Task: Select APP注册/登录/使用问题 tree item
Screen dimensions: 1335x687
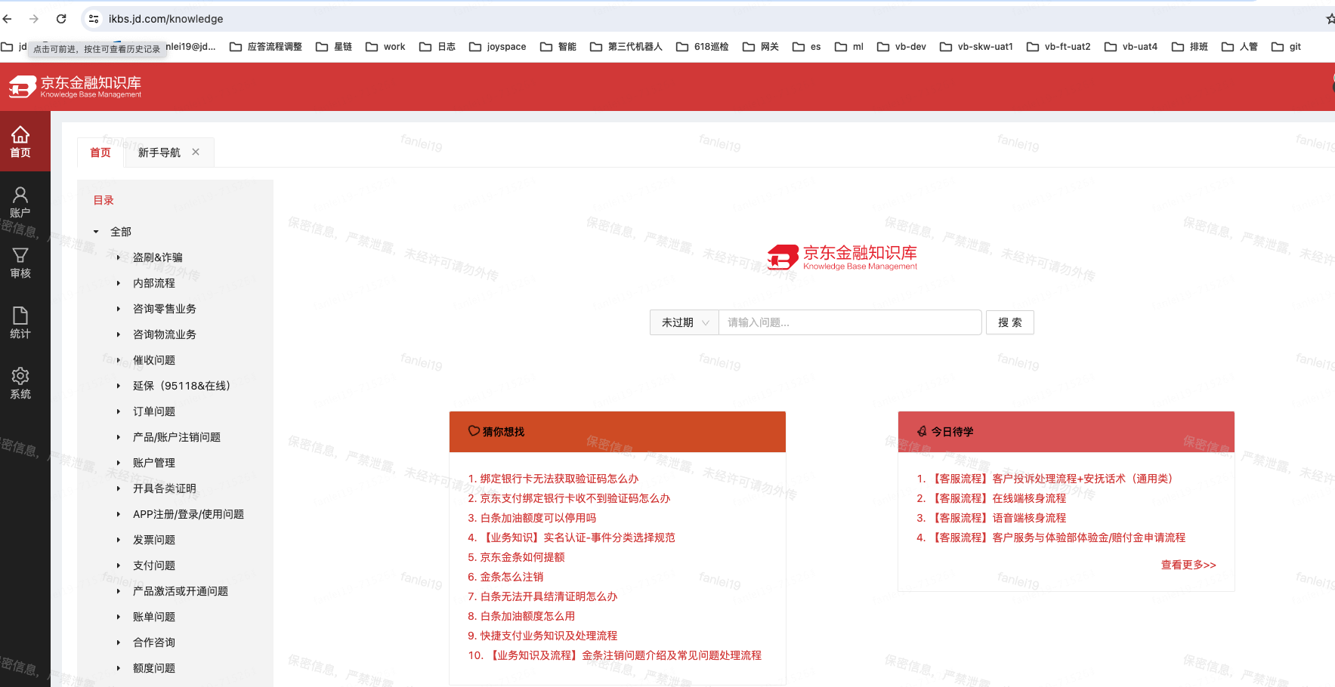Action: click(x=188, y=514)
